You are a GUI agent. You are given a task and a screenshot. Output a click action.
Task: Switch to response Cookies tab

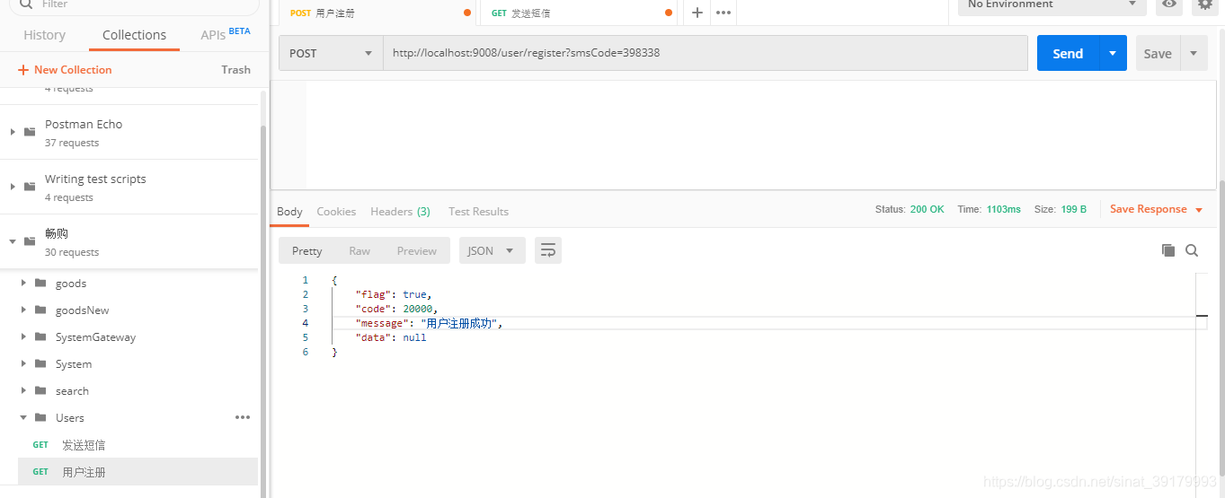coord(336,212)
